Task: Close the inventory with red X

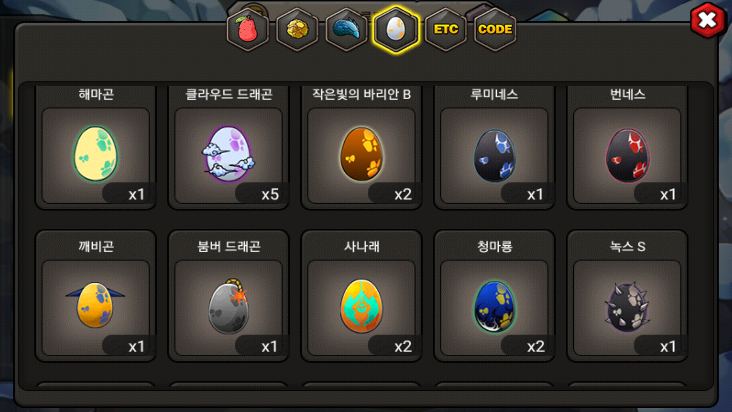Action: 707,20
